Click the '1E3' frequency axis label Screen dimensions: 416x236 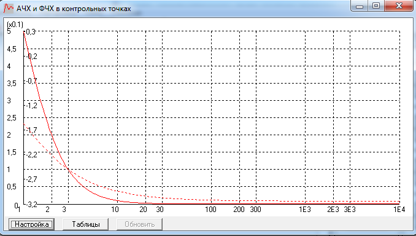tap(305, 210)
